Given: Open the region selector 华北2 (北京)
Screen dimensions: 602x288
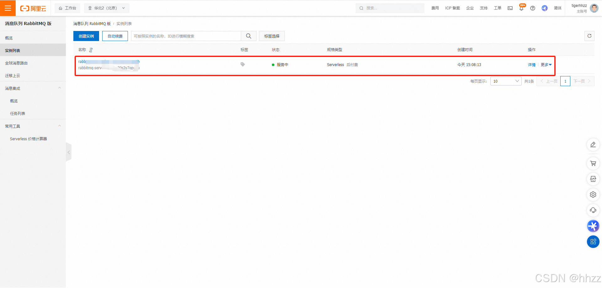Looking at the screenshot, I should click(107, 8).
